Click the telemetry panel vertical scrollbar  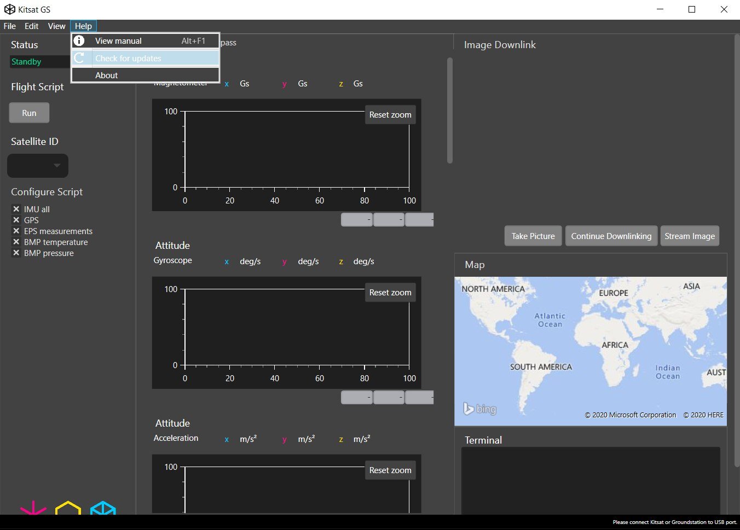(450, 110)
